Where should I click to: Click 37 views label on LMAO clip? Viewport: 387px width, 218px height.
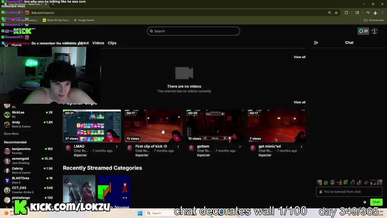[72, 139]
